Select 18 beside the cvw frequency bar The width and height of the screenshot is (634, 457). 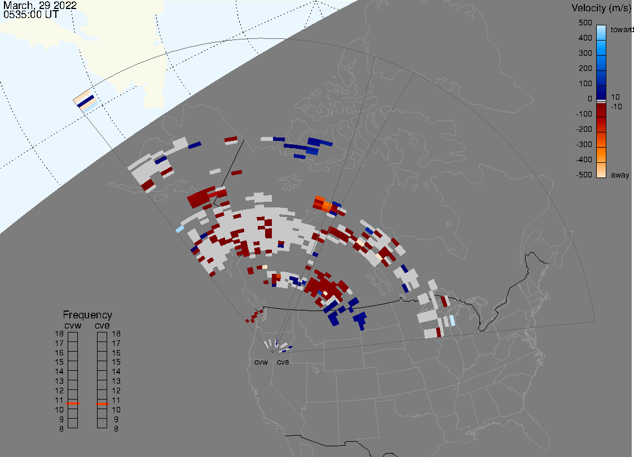pos(59,334)
